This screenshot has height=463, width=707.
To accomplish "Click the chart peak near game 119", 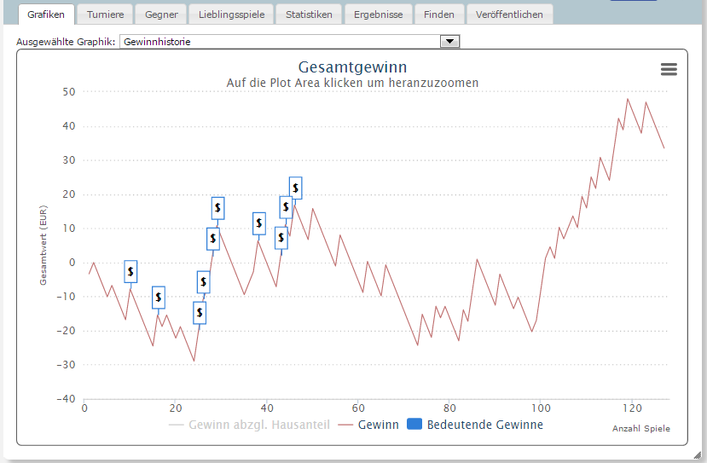I will 627,99.
